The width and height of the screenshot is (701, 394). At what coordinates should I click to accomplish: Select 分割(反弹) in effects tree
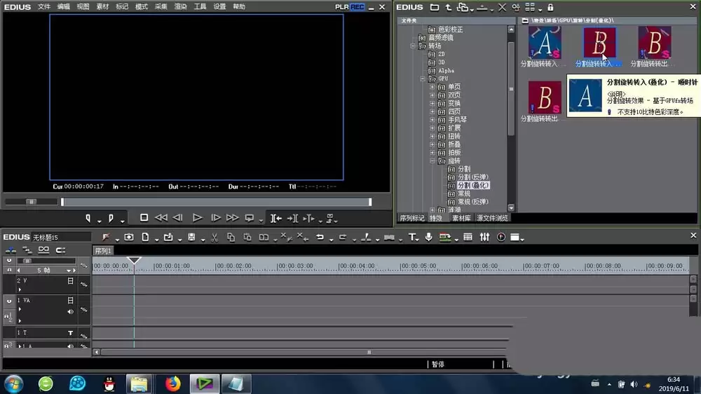tap(472, 177)
